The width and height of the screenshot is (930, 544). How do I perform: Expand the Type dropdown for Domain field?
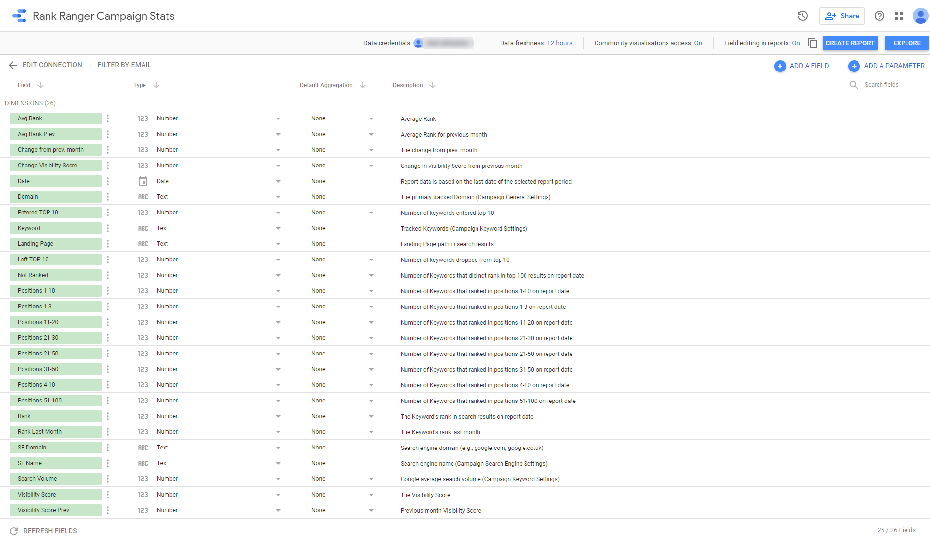[278, 197]
